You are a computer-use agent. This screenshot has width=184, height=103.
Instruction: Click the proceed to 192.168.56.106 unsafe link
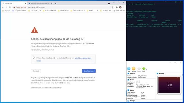[x=46, y=88]
